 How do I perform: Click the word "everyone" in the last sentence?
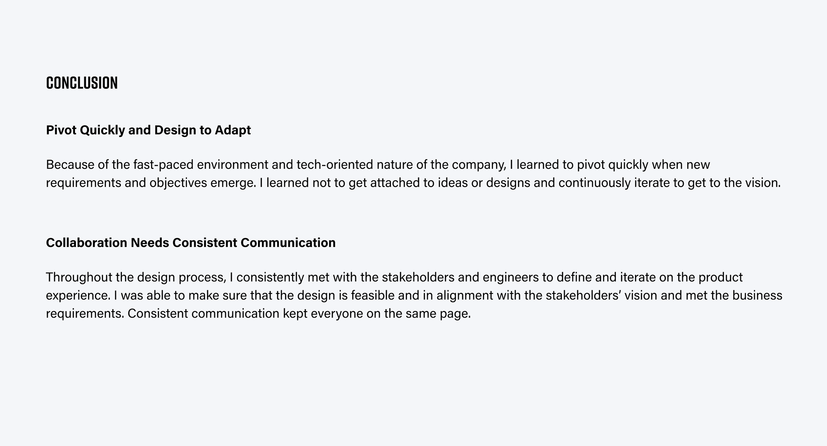pyautogui.click(x=336, y=314)
